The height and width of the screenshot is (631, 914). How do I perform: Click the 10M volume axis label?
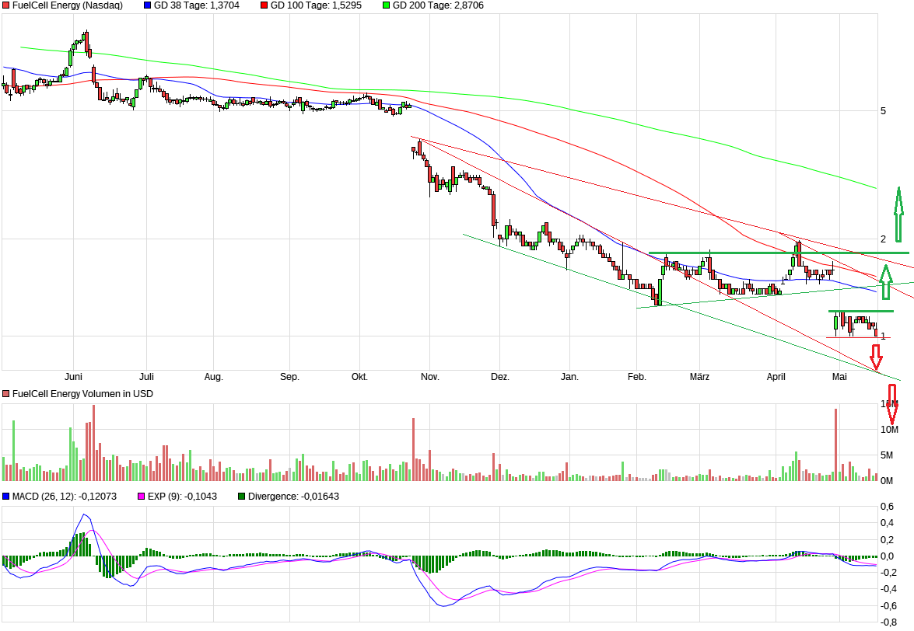pos(889,428)
